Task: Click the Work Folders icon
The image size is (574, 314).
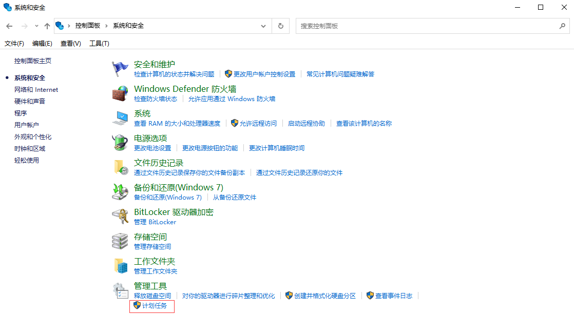Action: [x=121, y=266]
